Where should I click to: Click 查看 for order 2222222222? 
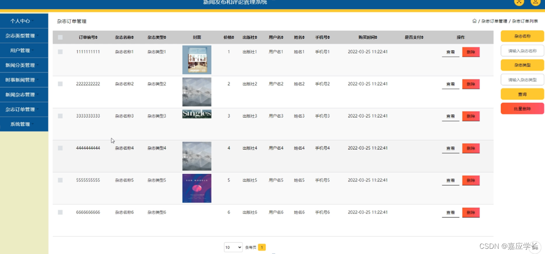pos(450,84)
